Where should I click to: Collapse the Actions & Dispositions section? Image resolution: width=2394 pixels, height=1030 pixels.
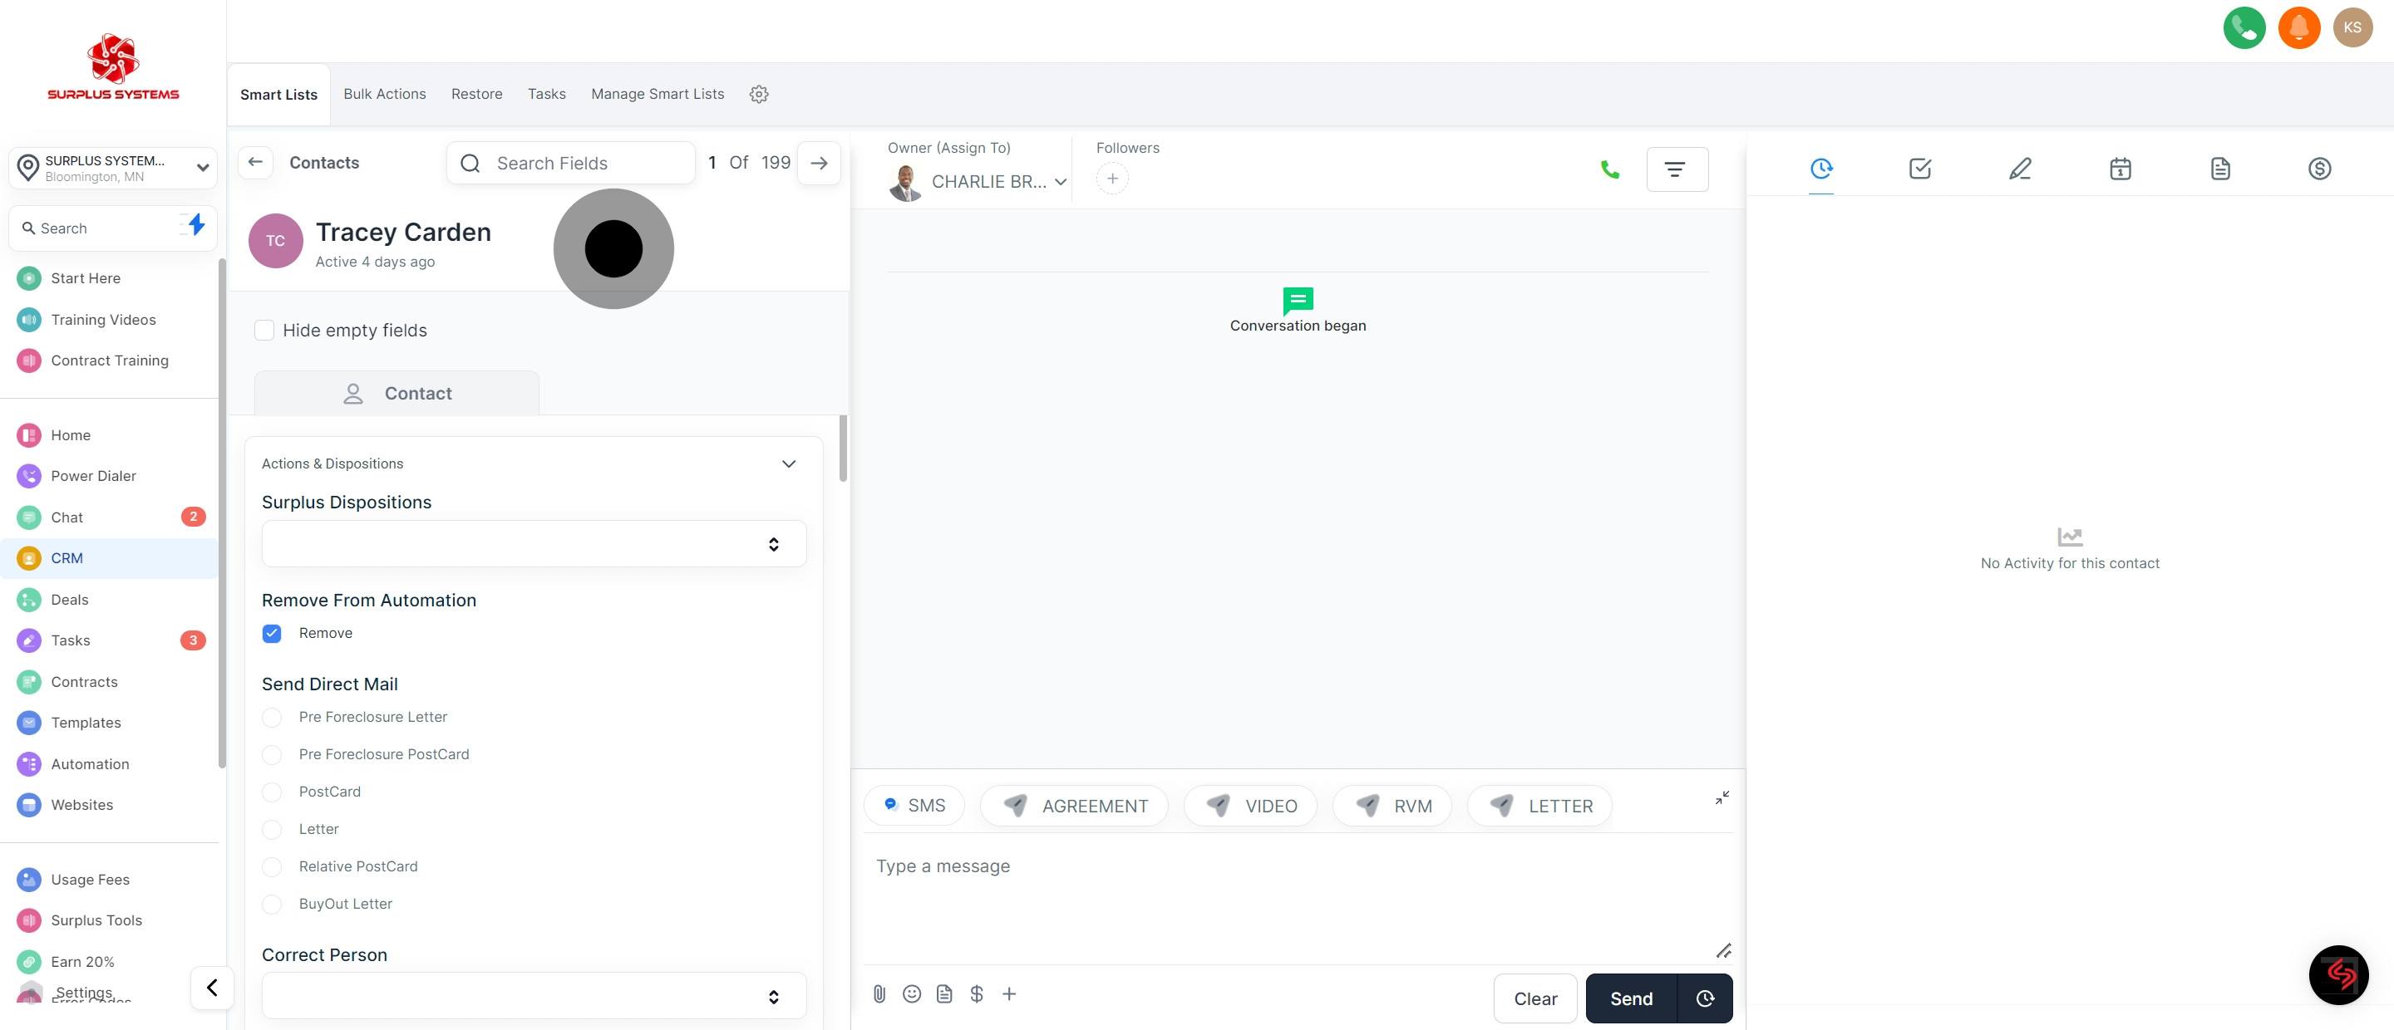point(788,463)
